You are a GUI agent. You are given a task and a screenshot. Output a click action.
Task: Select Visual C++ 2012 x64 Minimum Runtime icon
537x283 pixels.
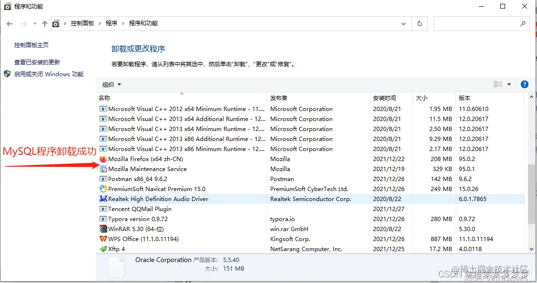[103, 109]
